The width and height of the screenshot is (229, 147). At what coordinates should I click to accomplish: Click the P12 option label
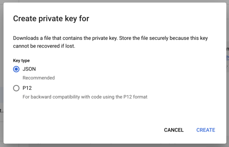point(27,88)
